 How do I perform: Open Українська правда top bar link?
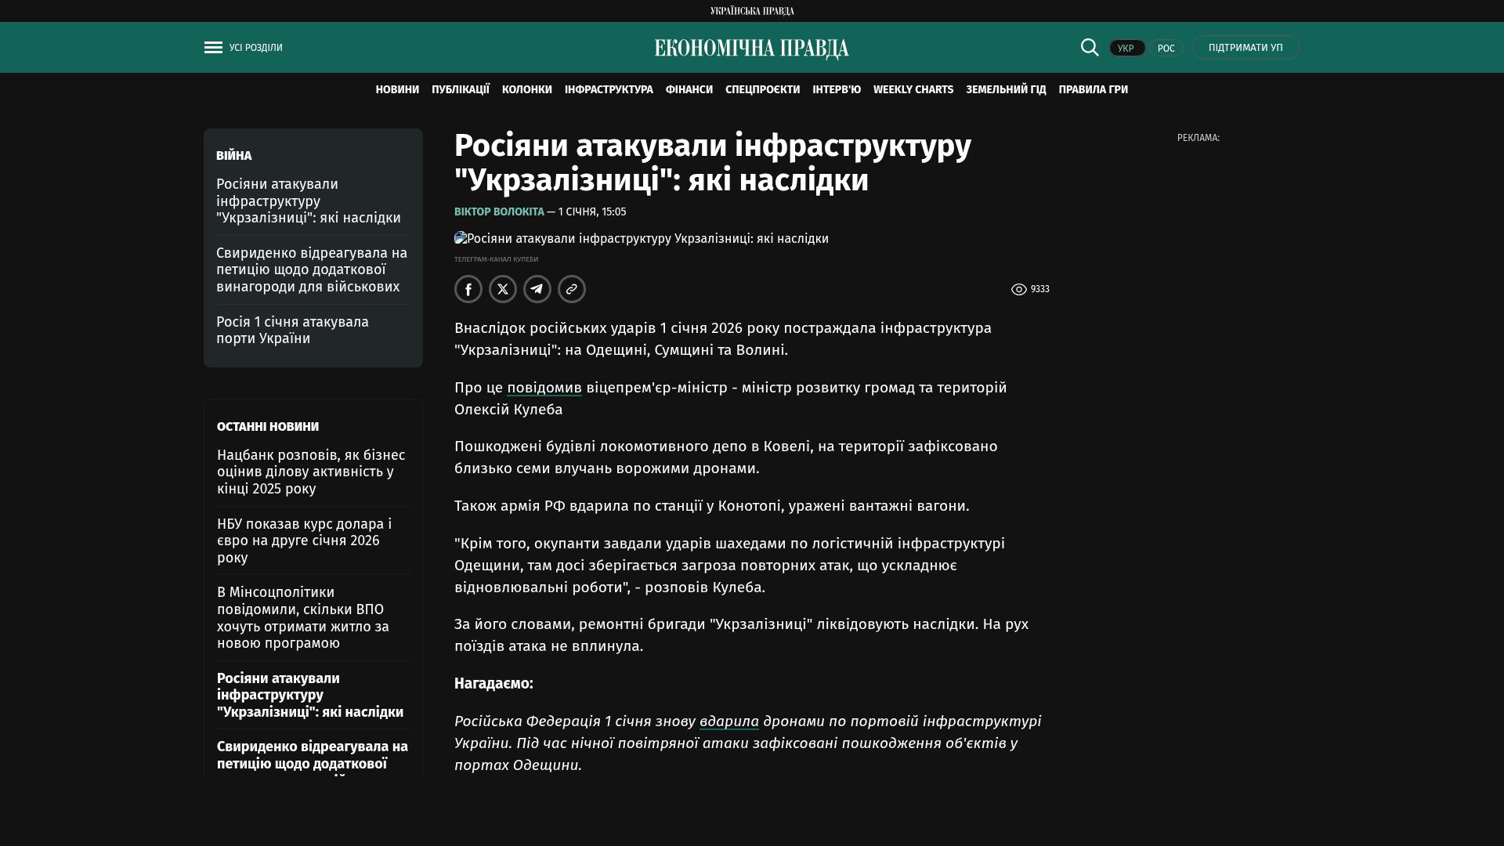tap(751, 11)
